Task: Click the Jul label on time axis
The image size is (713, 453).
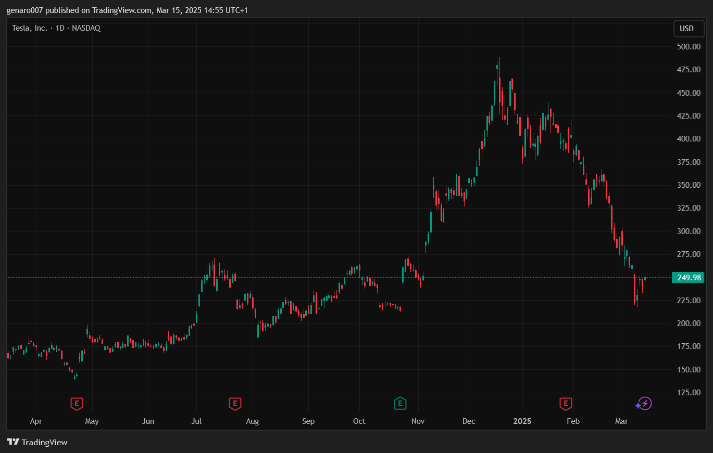Action: (x=197, y=421)
